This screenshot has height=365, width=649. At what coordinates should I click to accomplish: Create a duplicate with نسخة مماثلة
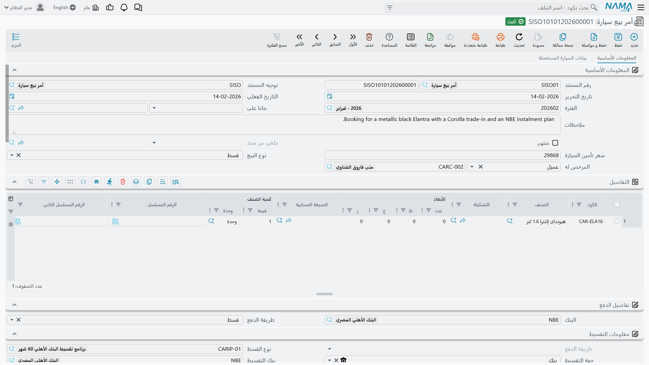[x=563, y=40]
